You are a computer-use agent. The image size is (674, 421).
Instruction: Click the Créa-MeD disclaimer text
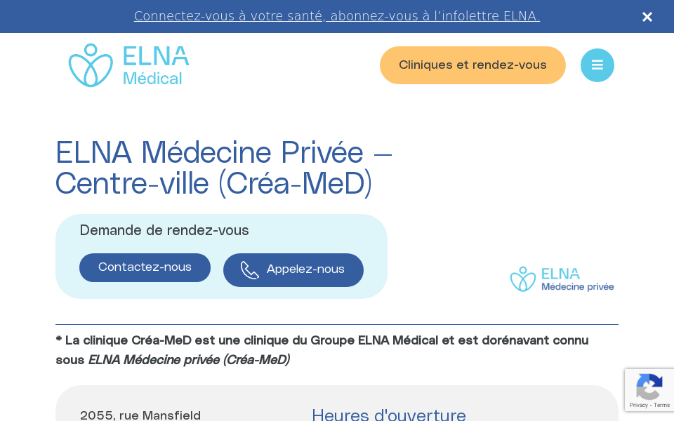(x=322, y=351)
